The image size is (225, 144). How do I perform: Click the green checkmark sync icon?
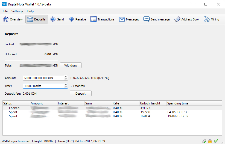[x=216, y=141]
